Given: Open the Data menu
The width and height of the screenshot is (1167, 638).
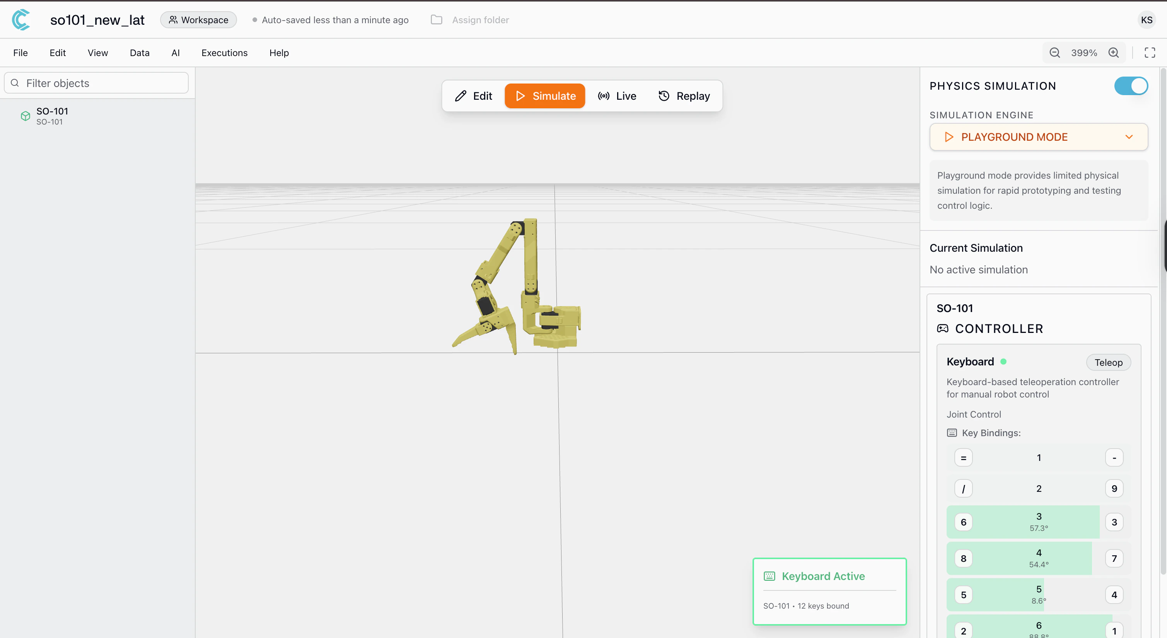Looking at the screenshot, I should (140, 53).
